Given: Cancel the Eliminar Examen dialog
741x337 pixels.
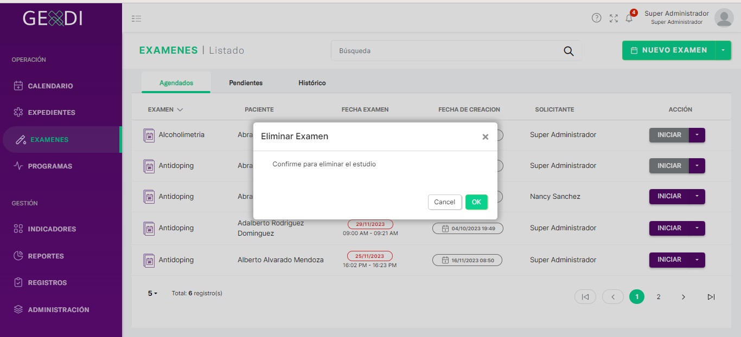Looking at the screenshot, I should click(x=444, y=202).
